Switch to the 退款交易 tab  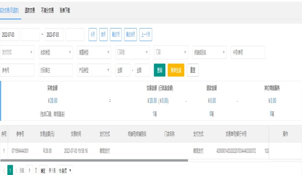tap(30, 11)
